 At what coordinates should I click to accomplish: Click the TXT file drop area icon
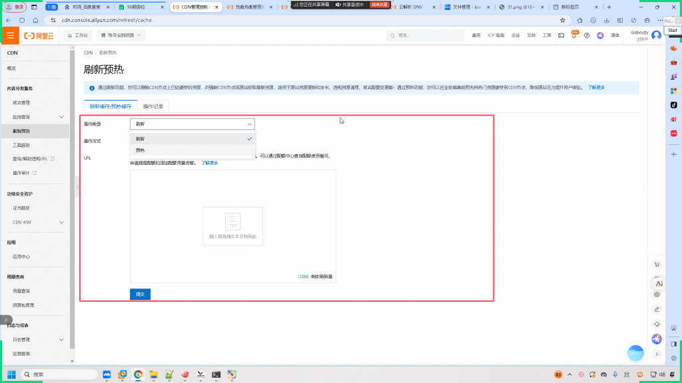(x=232, y=221)
